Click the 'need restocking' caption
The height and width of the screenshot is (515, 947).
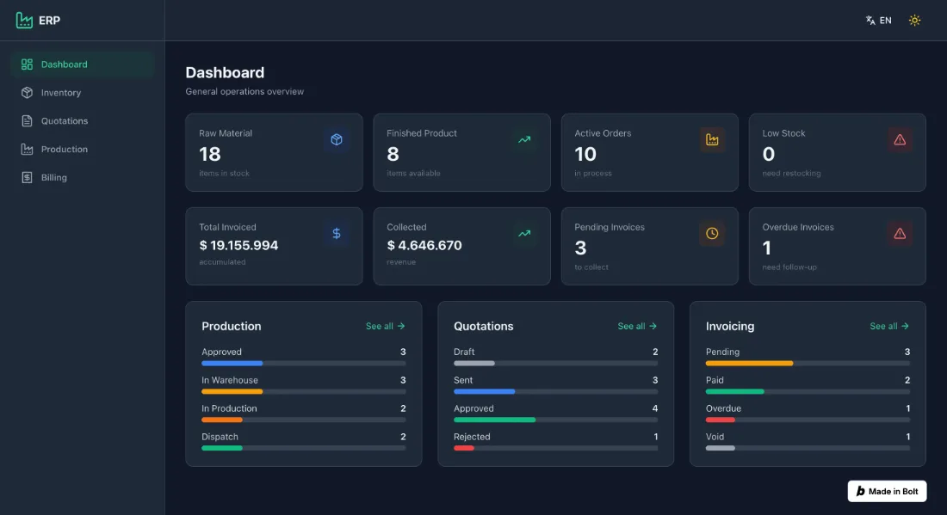(x=791, y=174)
